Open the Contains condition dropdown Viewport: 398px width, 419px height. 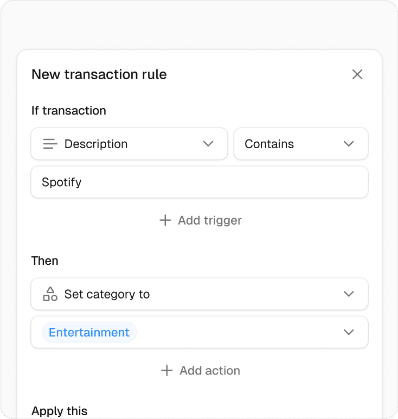pos(301,144)
